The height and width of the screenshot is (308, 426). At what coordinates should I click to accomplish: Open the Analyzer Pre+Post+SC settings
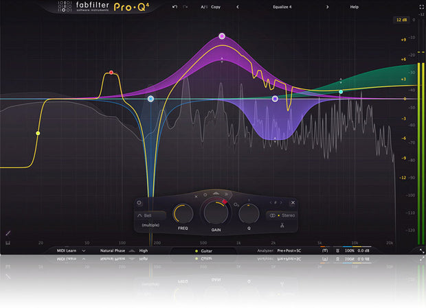pyautogui.click(x=289, y=250)
